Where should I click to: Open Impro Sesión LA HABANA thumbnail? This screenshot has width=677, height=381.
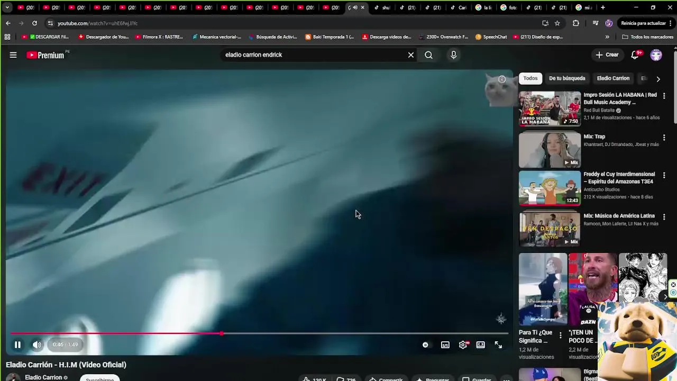tap(550, 108)
